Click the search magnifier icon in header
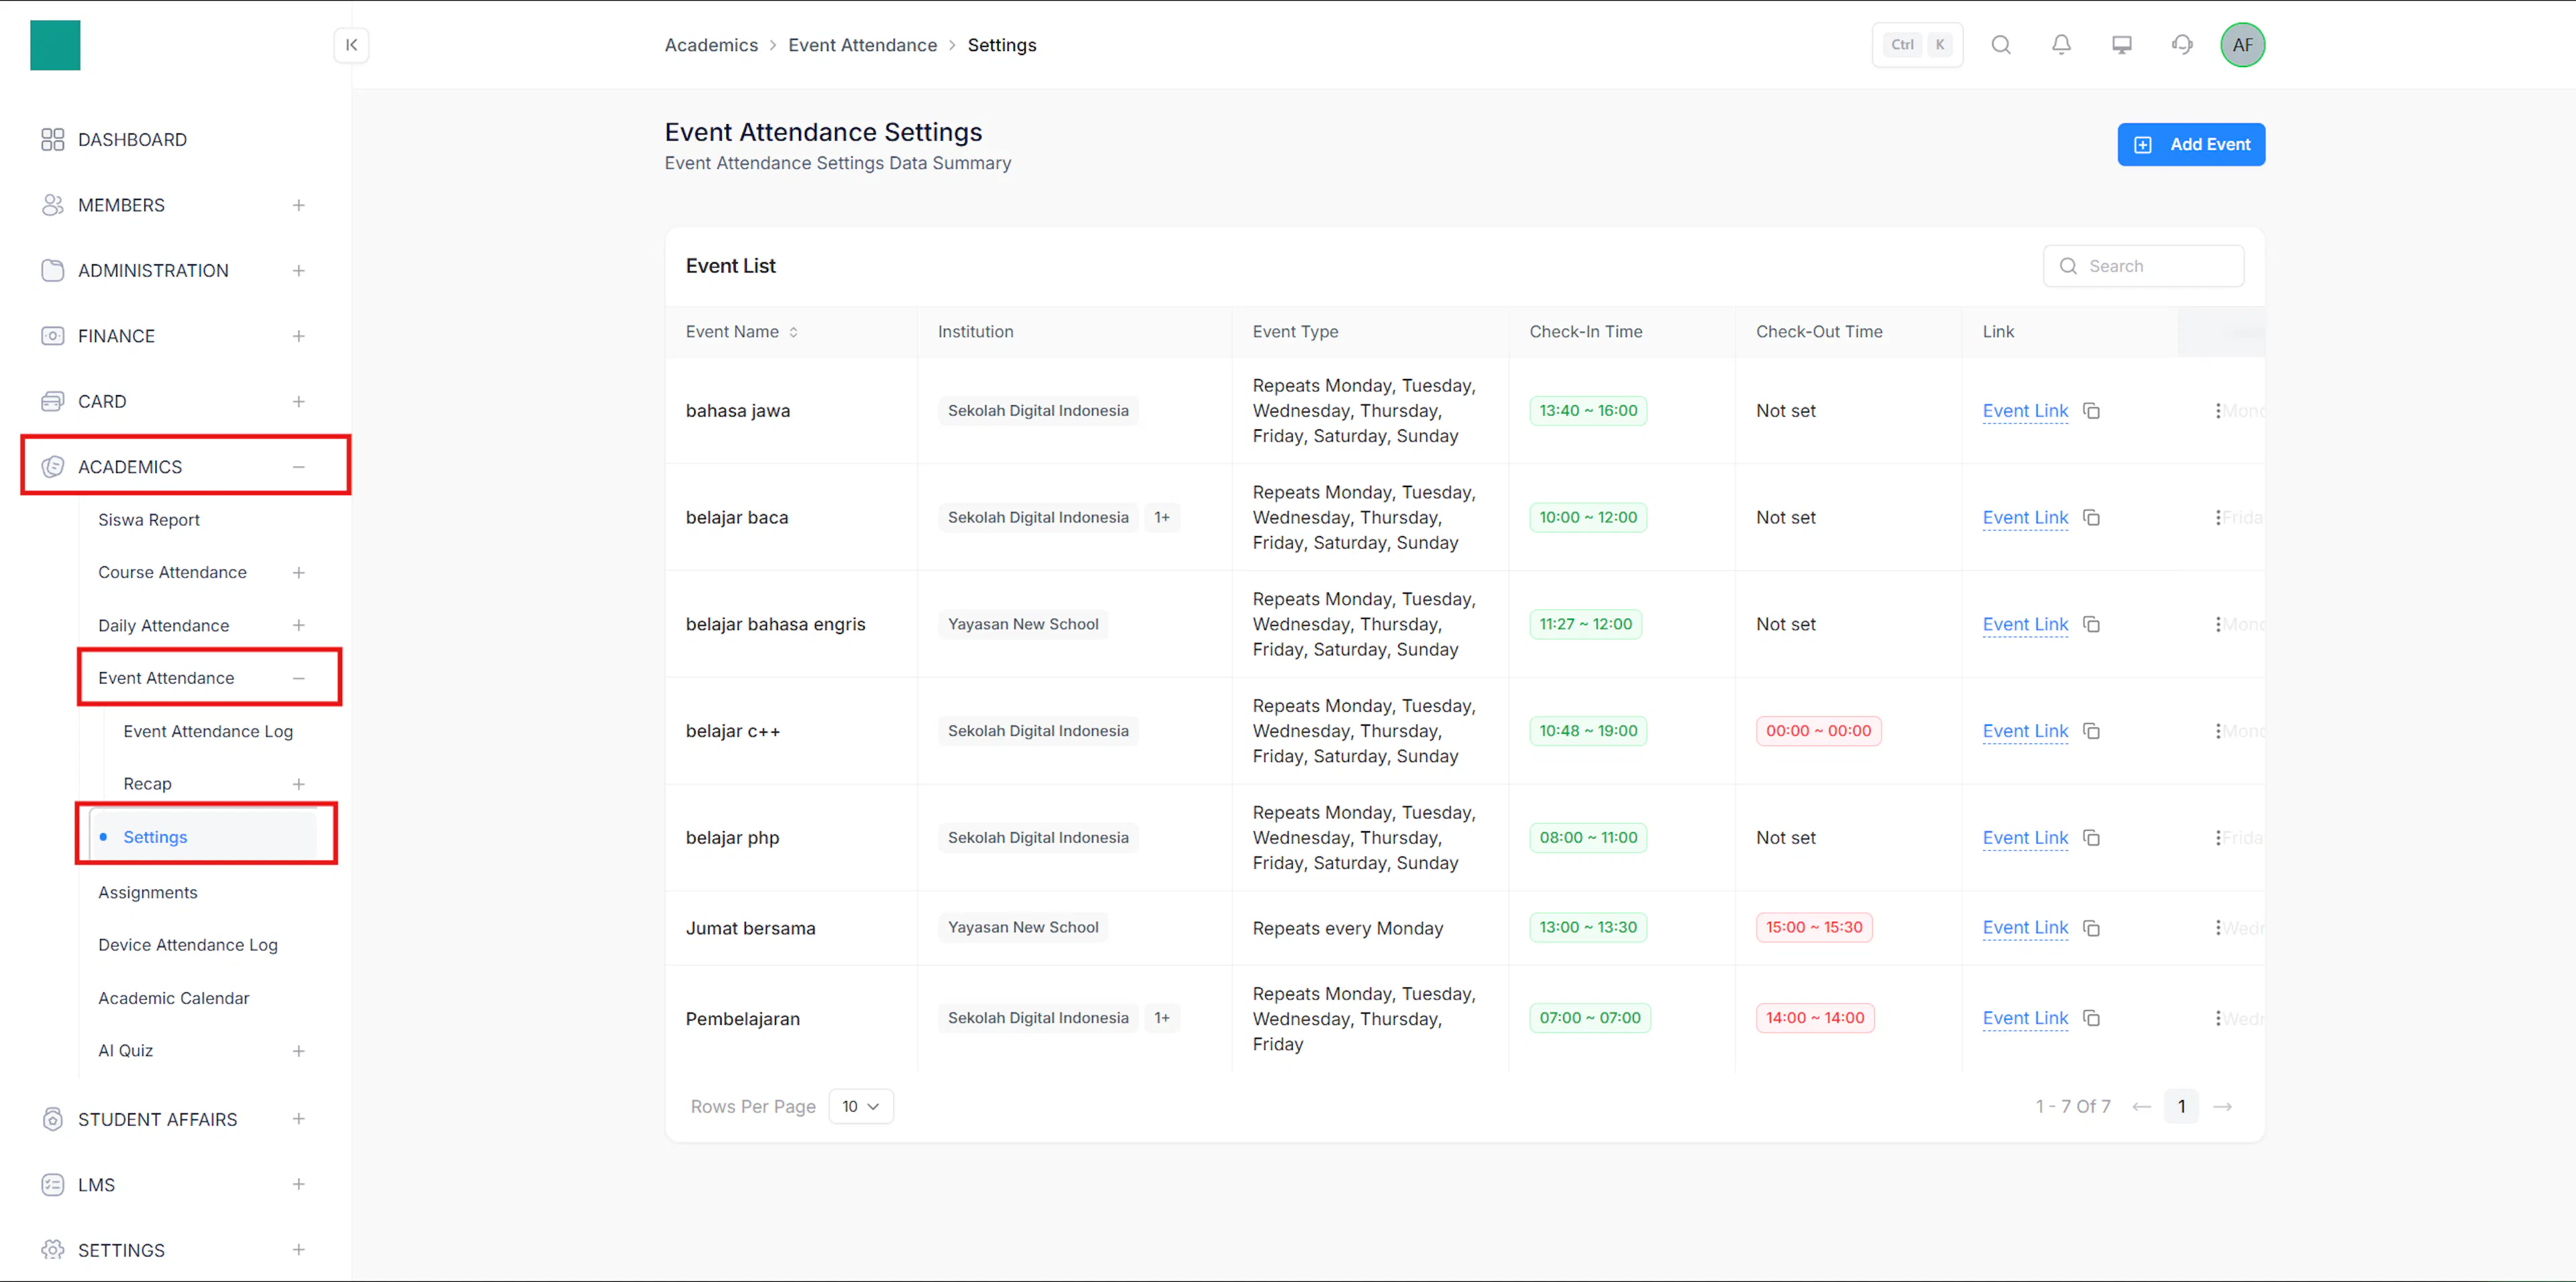The width and height of the screenshot is (2576, 1282). click(2000, 45)
